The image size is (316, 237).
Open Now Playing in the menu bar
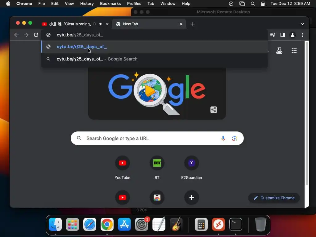(231, 4)
